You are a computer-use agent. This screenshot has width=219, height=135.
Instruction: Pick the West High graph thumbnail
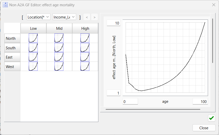pyautogui.click(x=85, y=66)
